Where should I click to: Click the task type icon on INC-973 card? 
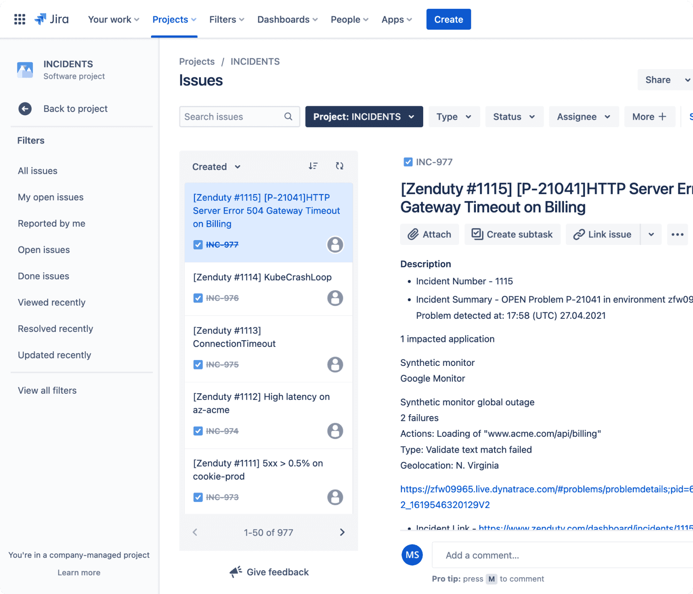(x=198, y=497)
